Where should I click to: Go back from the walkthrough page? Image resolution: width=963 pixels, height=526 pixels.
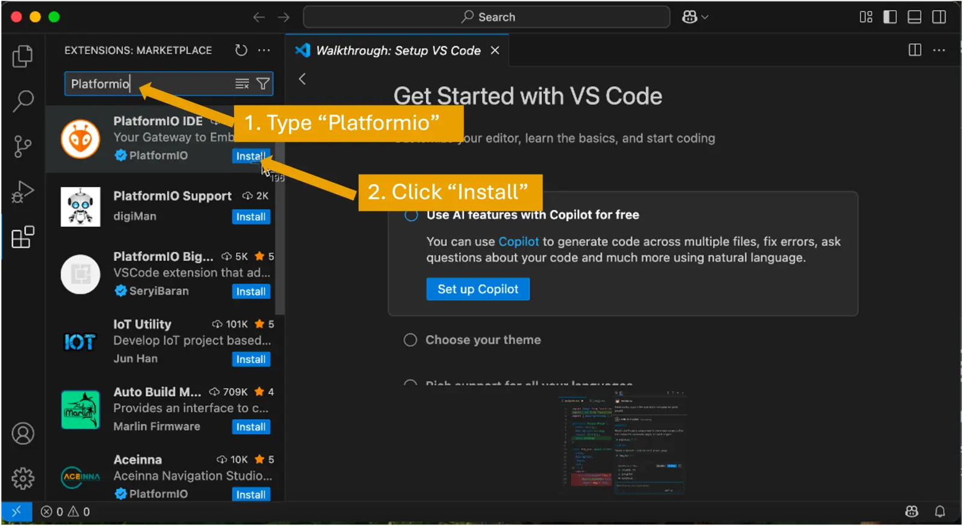click(x=302, y=79)
